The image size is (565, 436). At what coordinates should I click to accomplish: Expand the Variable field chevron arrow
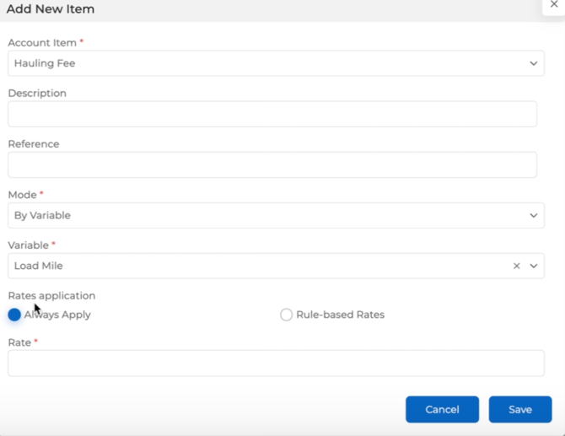(533, 266)
